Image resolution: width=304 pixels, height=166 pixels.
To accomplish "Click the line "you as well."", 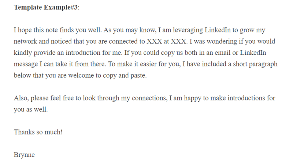I will click(x=31, y=110).
